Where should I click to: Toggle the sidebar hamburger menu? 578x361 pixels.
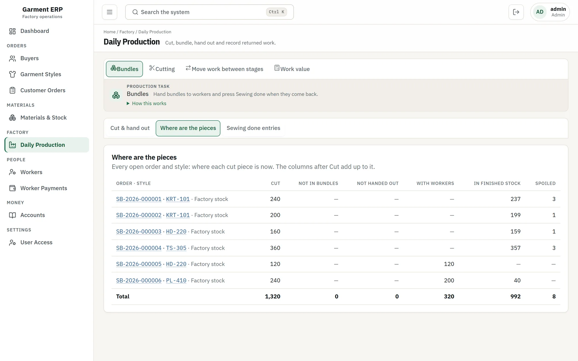[x=110, y=12]
